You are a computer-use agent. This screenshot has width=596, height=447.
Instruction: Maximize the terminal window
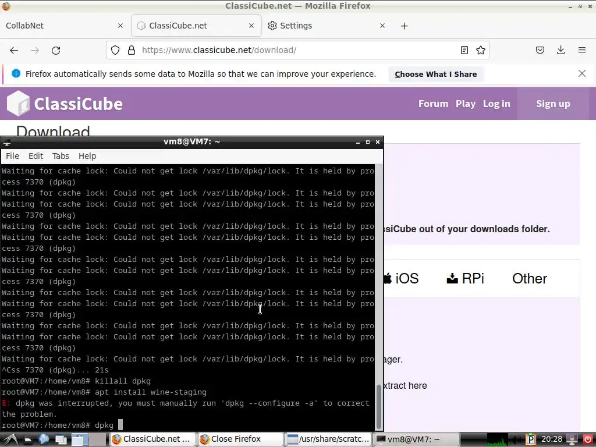coord(368,142)
